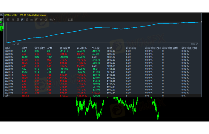Screen dimensions: 209x134
Task: Select the 2021.05 month row
Action: coord(102,93)
